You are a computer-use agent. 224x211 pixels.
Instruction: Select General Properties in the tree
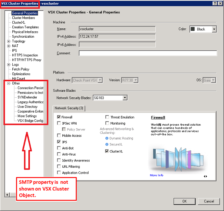(x=25, y=13)
